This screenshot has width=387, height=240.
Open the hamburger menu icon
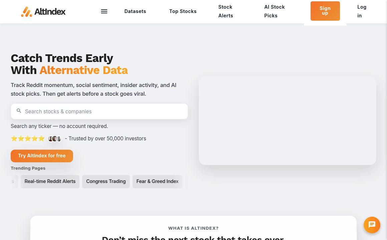coord(104,11)
